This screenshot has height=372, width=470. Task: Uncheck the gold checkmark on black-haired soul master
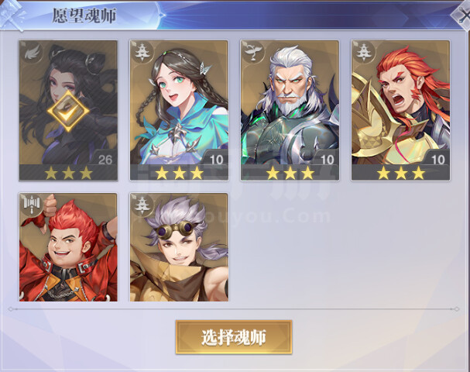click(68, 111)
